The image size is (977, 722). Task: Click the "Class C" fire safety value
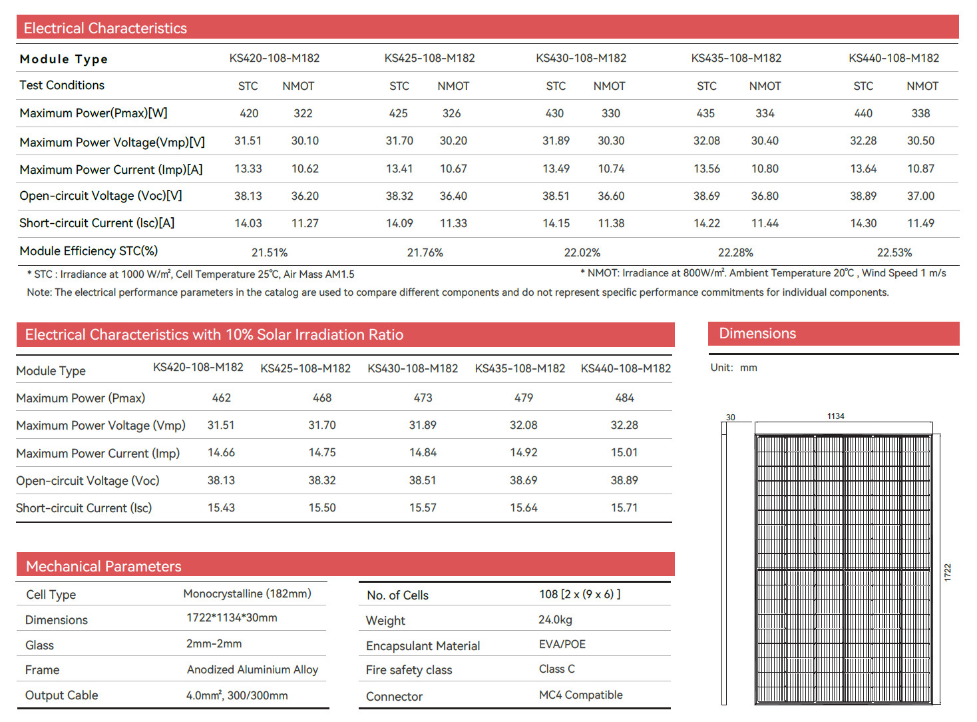tap(557, 669)
